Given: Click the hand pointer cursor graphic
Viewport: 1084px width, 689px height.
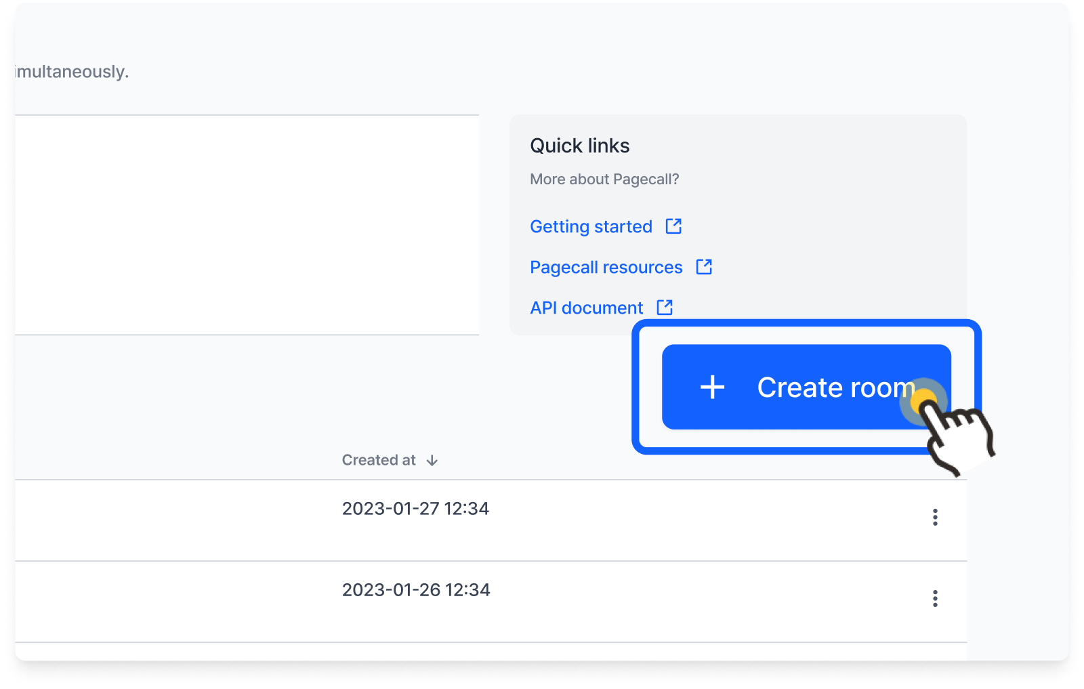Looking at the screenshot, I should (957, 437).
